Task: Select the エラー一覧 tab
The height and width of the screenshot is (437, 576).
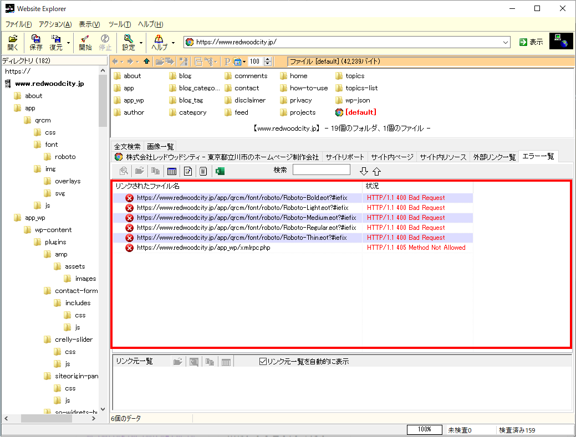Action: [x=538, y=156]
